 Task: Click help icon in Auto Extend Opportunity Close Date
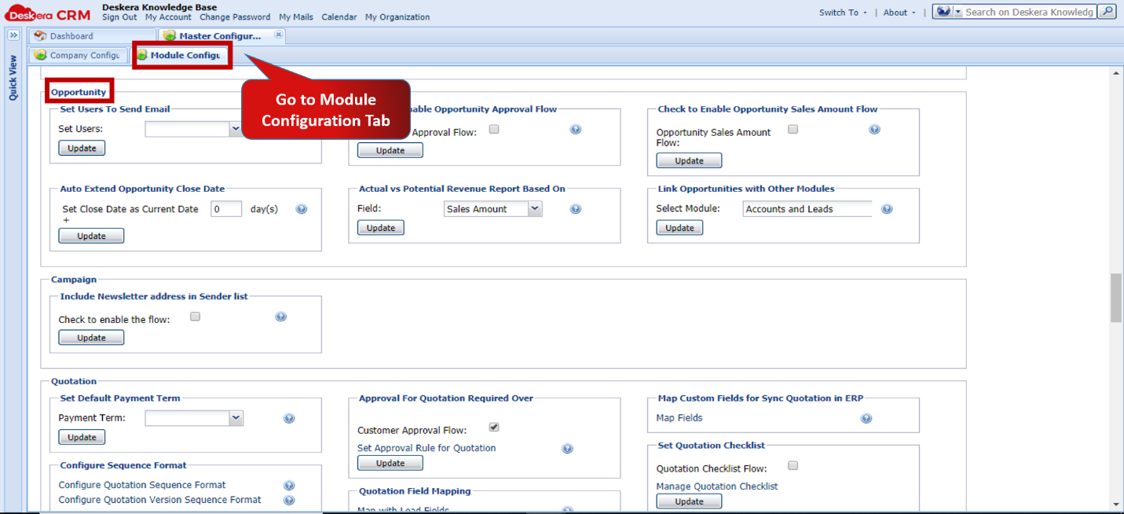pos(301,208)
